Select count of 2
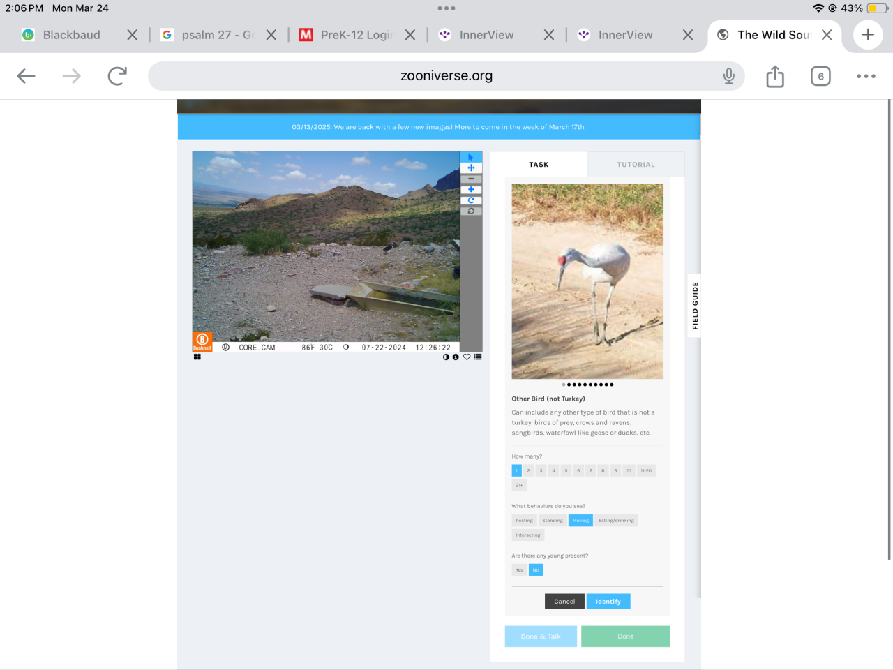 (529, 470)
